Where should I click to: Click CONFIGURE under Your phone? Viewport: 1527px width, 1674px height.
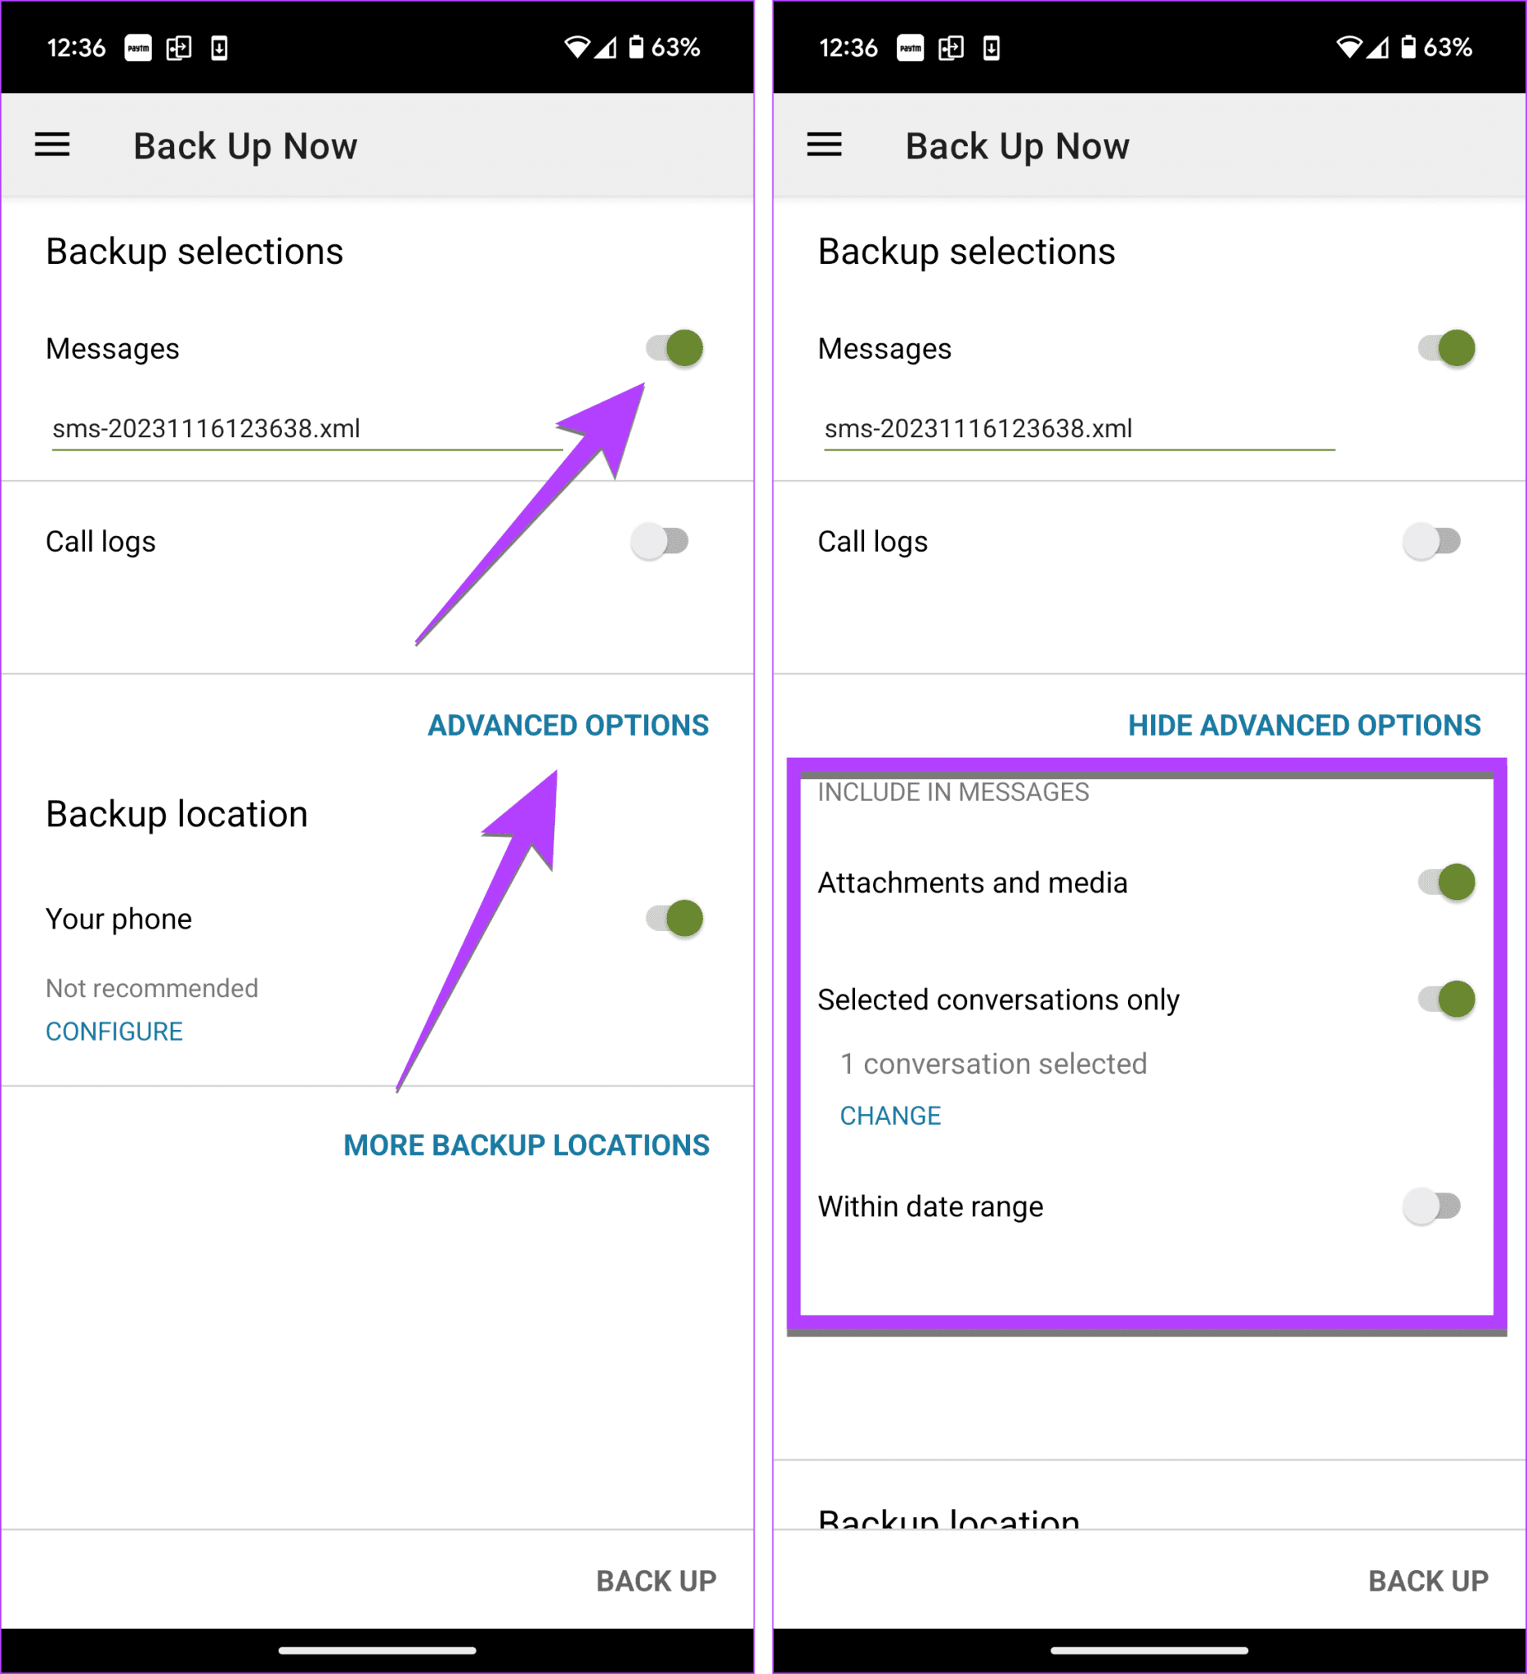point(114,1032)
